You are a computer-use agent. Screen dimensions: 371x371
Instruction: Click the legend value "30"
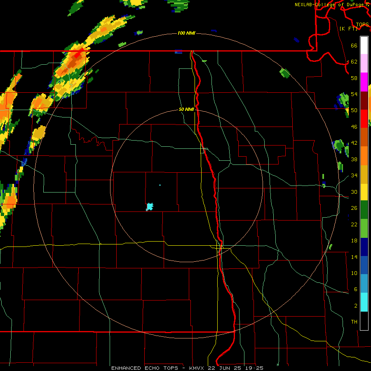(x=354, y=192)
